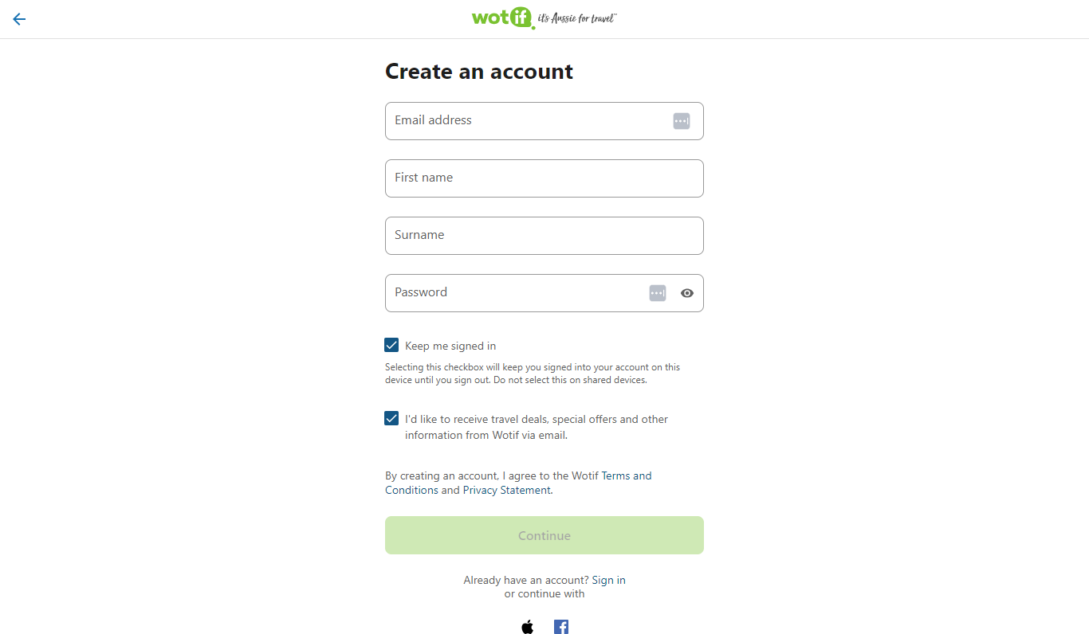Viewport: 1089px width, 634px height.
Task: Open password manager icon in Password field
Action: [657, 293]
